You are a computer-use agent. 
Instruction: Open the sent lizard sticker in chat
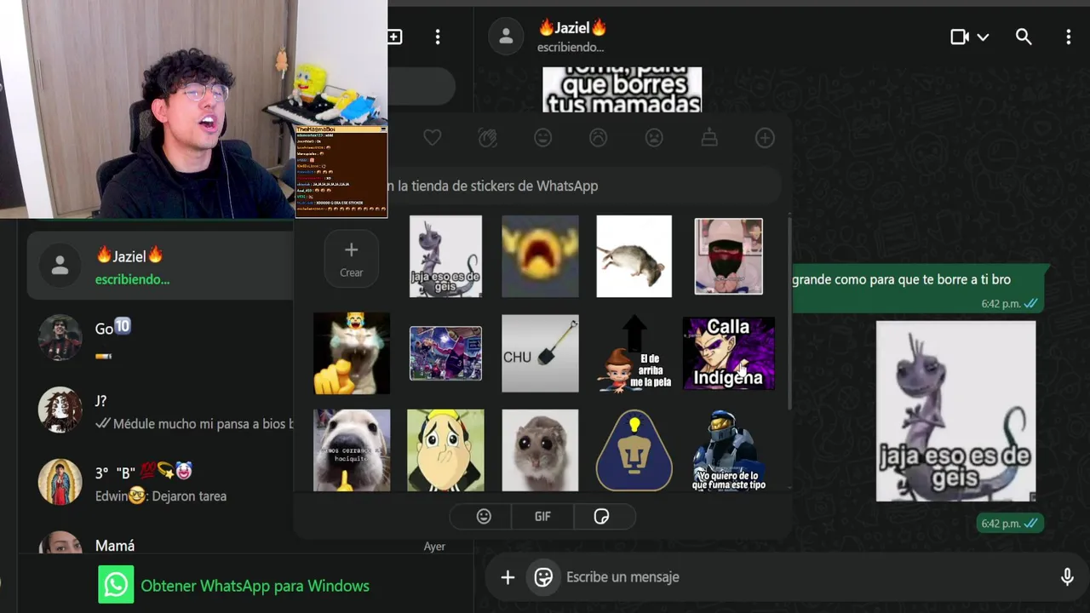(x=956, y=411)
